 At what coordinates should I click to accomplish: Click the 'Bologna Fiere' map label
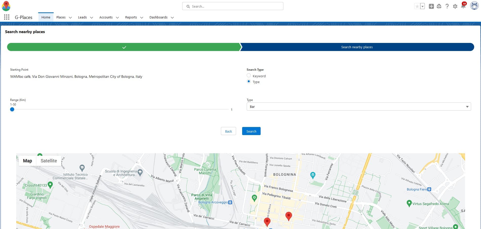click(x=417, y=189)
